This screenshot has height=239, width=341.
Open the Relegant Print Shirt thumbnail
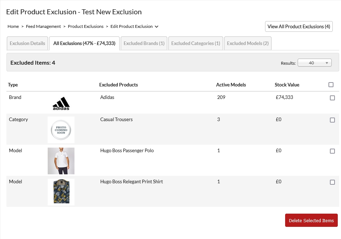pyautogui.click(x=61, y=192)
